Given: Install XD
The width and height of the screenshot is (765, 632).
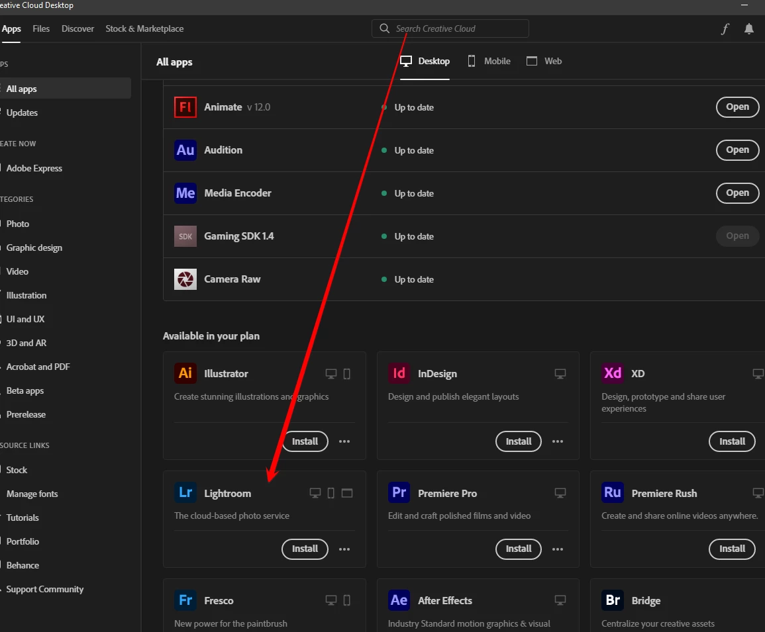Looking at the screenshot, I should pos(733,441).
